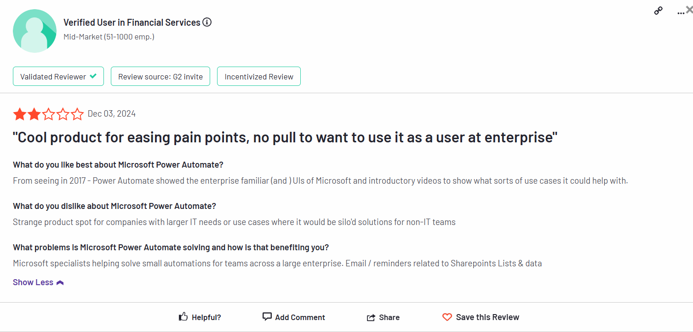Click "What do you dislike" question heading
The width and height of the screenshot is (693, 332).
click(115, 206)
